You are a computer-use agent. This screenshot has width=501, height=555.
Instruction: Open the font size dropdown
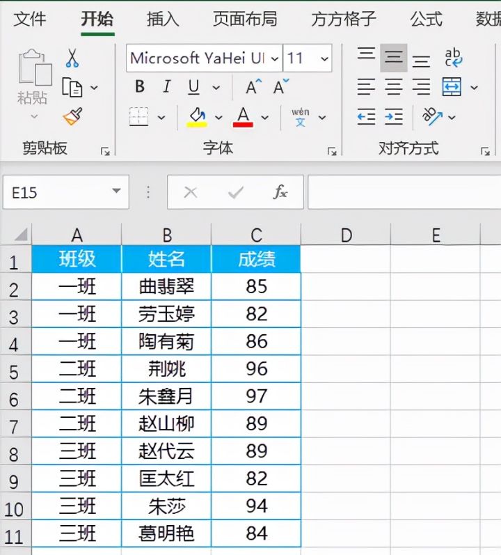[x=324, y=58]
